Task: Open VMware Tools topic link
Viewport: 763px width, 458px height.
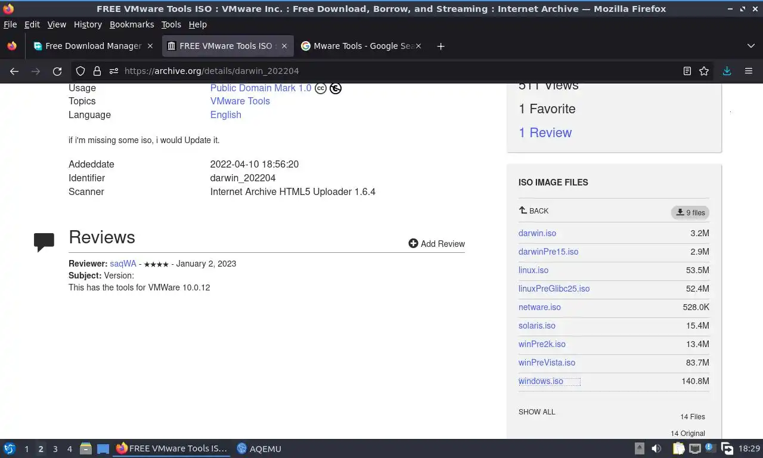Action: pyautogui.click(x=240, y=101)
